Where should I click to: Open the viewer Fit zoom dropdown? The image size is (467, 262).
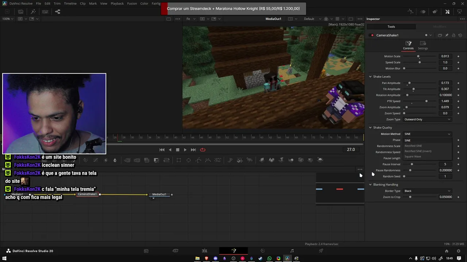pos(191,19)
